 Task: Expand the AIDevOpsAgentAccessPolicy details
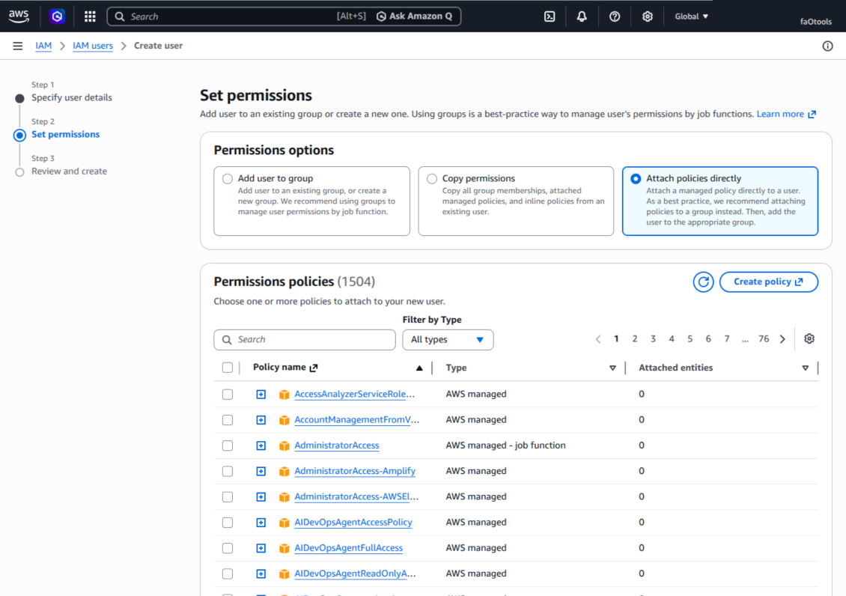tap(261, 523)
